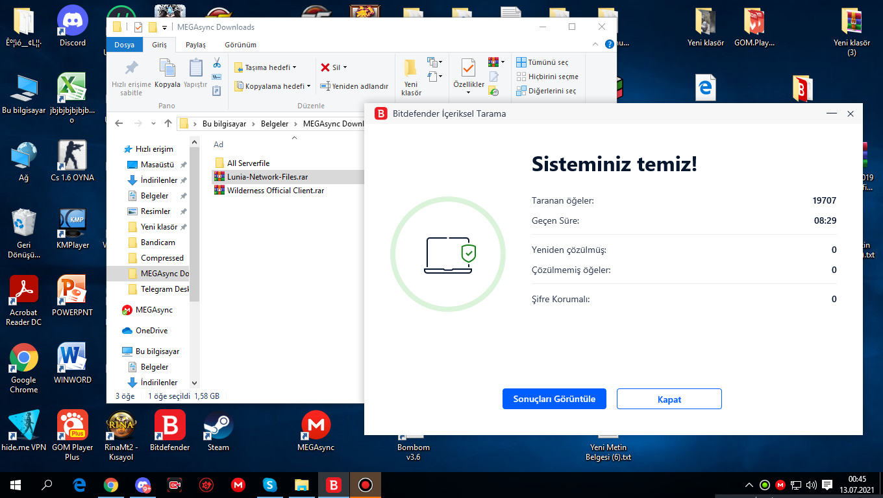Screen dimensions: 883x498
Task: Click the Windows Start button
Action: pyautogui.click(x=16, y=485)
